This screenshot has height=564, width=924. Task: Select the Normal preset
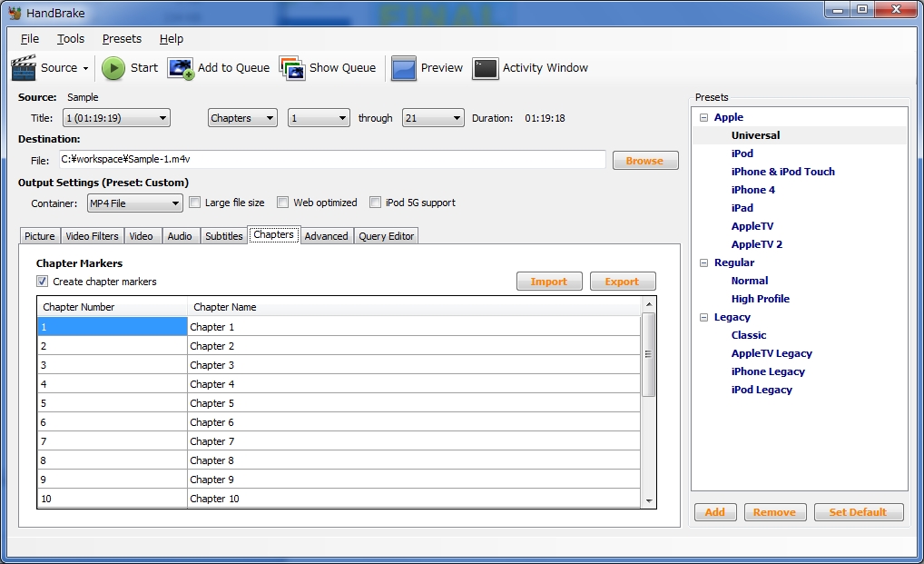click(x=750, y=281)
